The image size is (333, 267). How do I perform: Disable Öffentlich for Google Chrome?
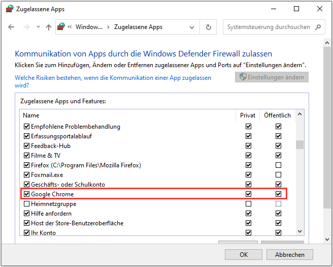click(x=278, y=194)
